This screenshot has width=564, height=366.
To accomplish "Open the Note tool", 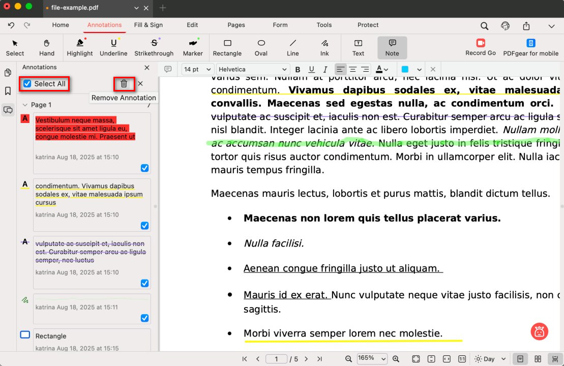I will 392,47.
